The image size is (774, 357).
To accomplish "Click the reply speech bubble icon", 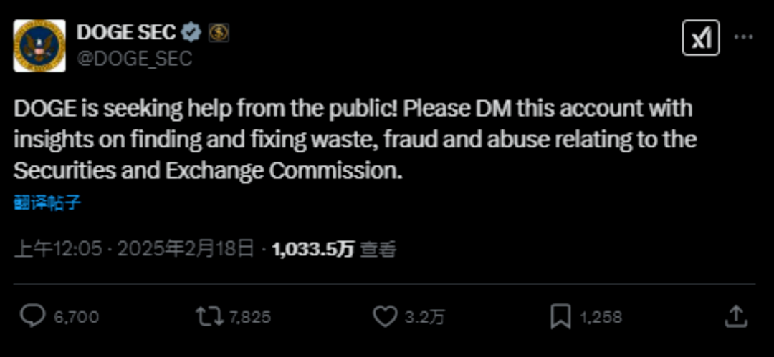I will [x=32, y=316].
